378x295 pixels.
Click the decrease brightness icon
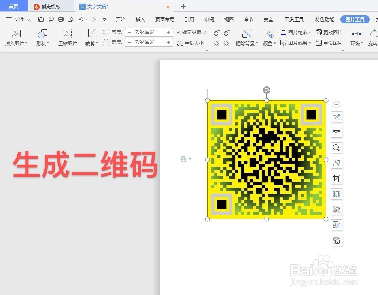[x=227, y=43]
